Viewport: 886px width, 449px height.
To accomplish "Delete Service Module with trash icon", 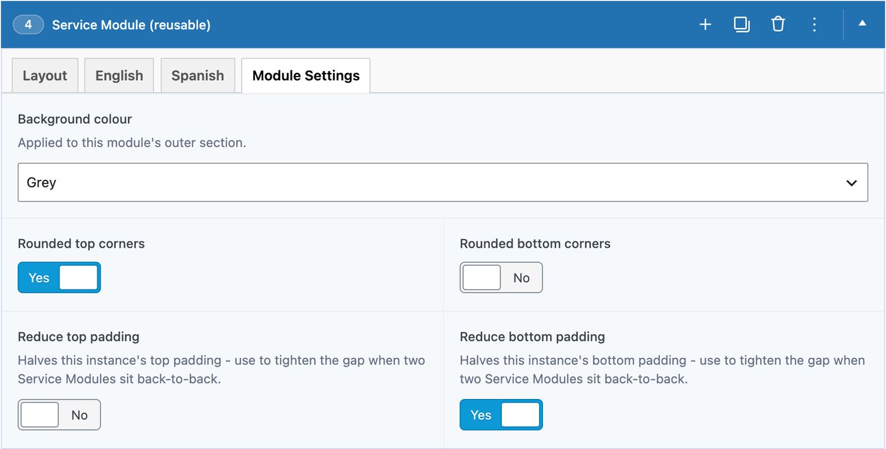I will [778, 25].
